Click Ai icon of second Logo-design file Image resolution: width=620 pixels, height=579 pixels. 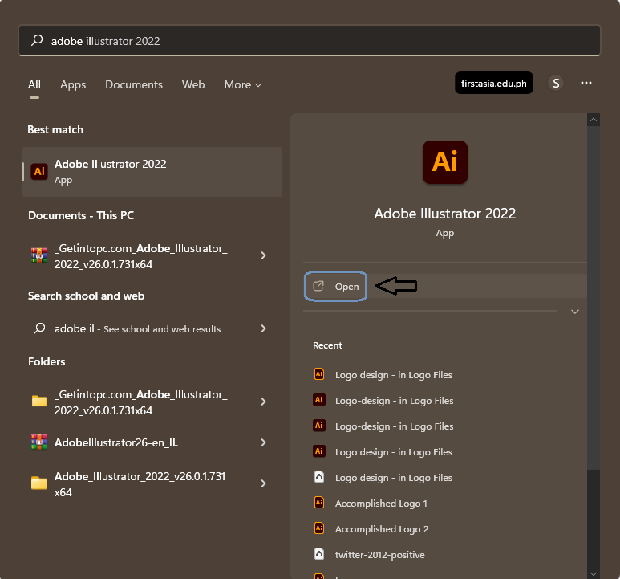click(319, 426)
